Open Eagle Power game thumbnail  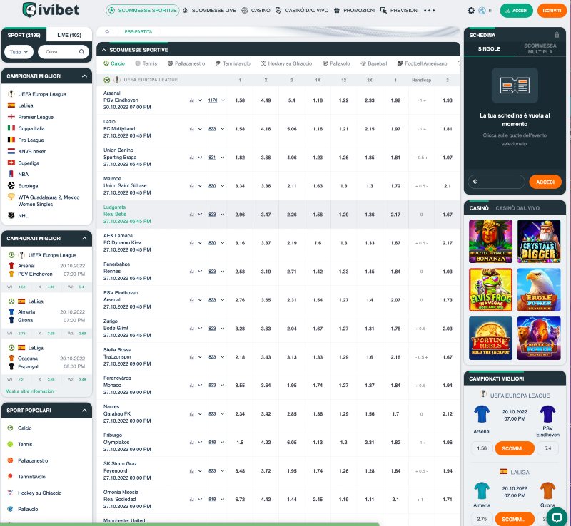click(x=539, y=289)
